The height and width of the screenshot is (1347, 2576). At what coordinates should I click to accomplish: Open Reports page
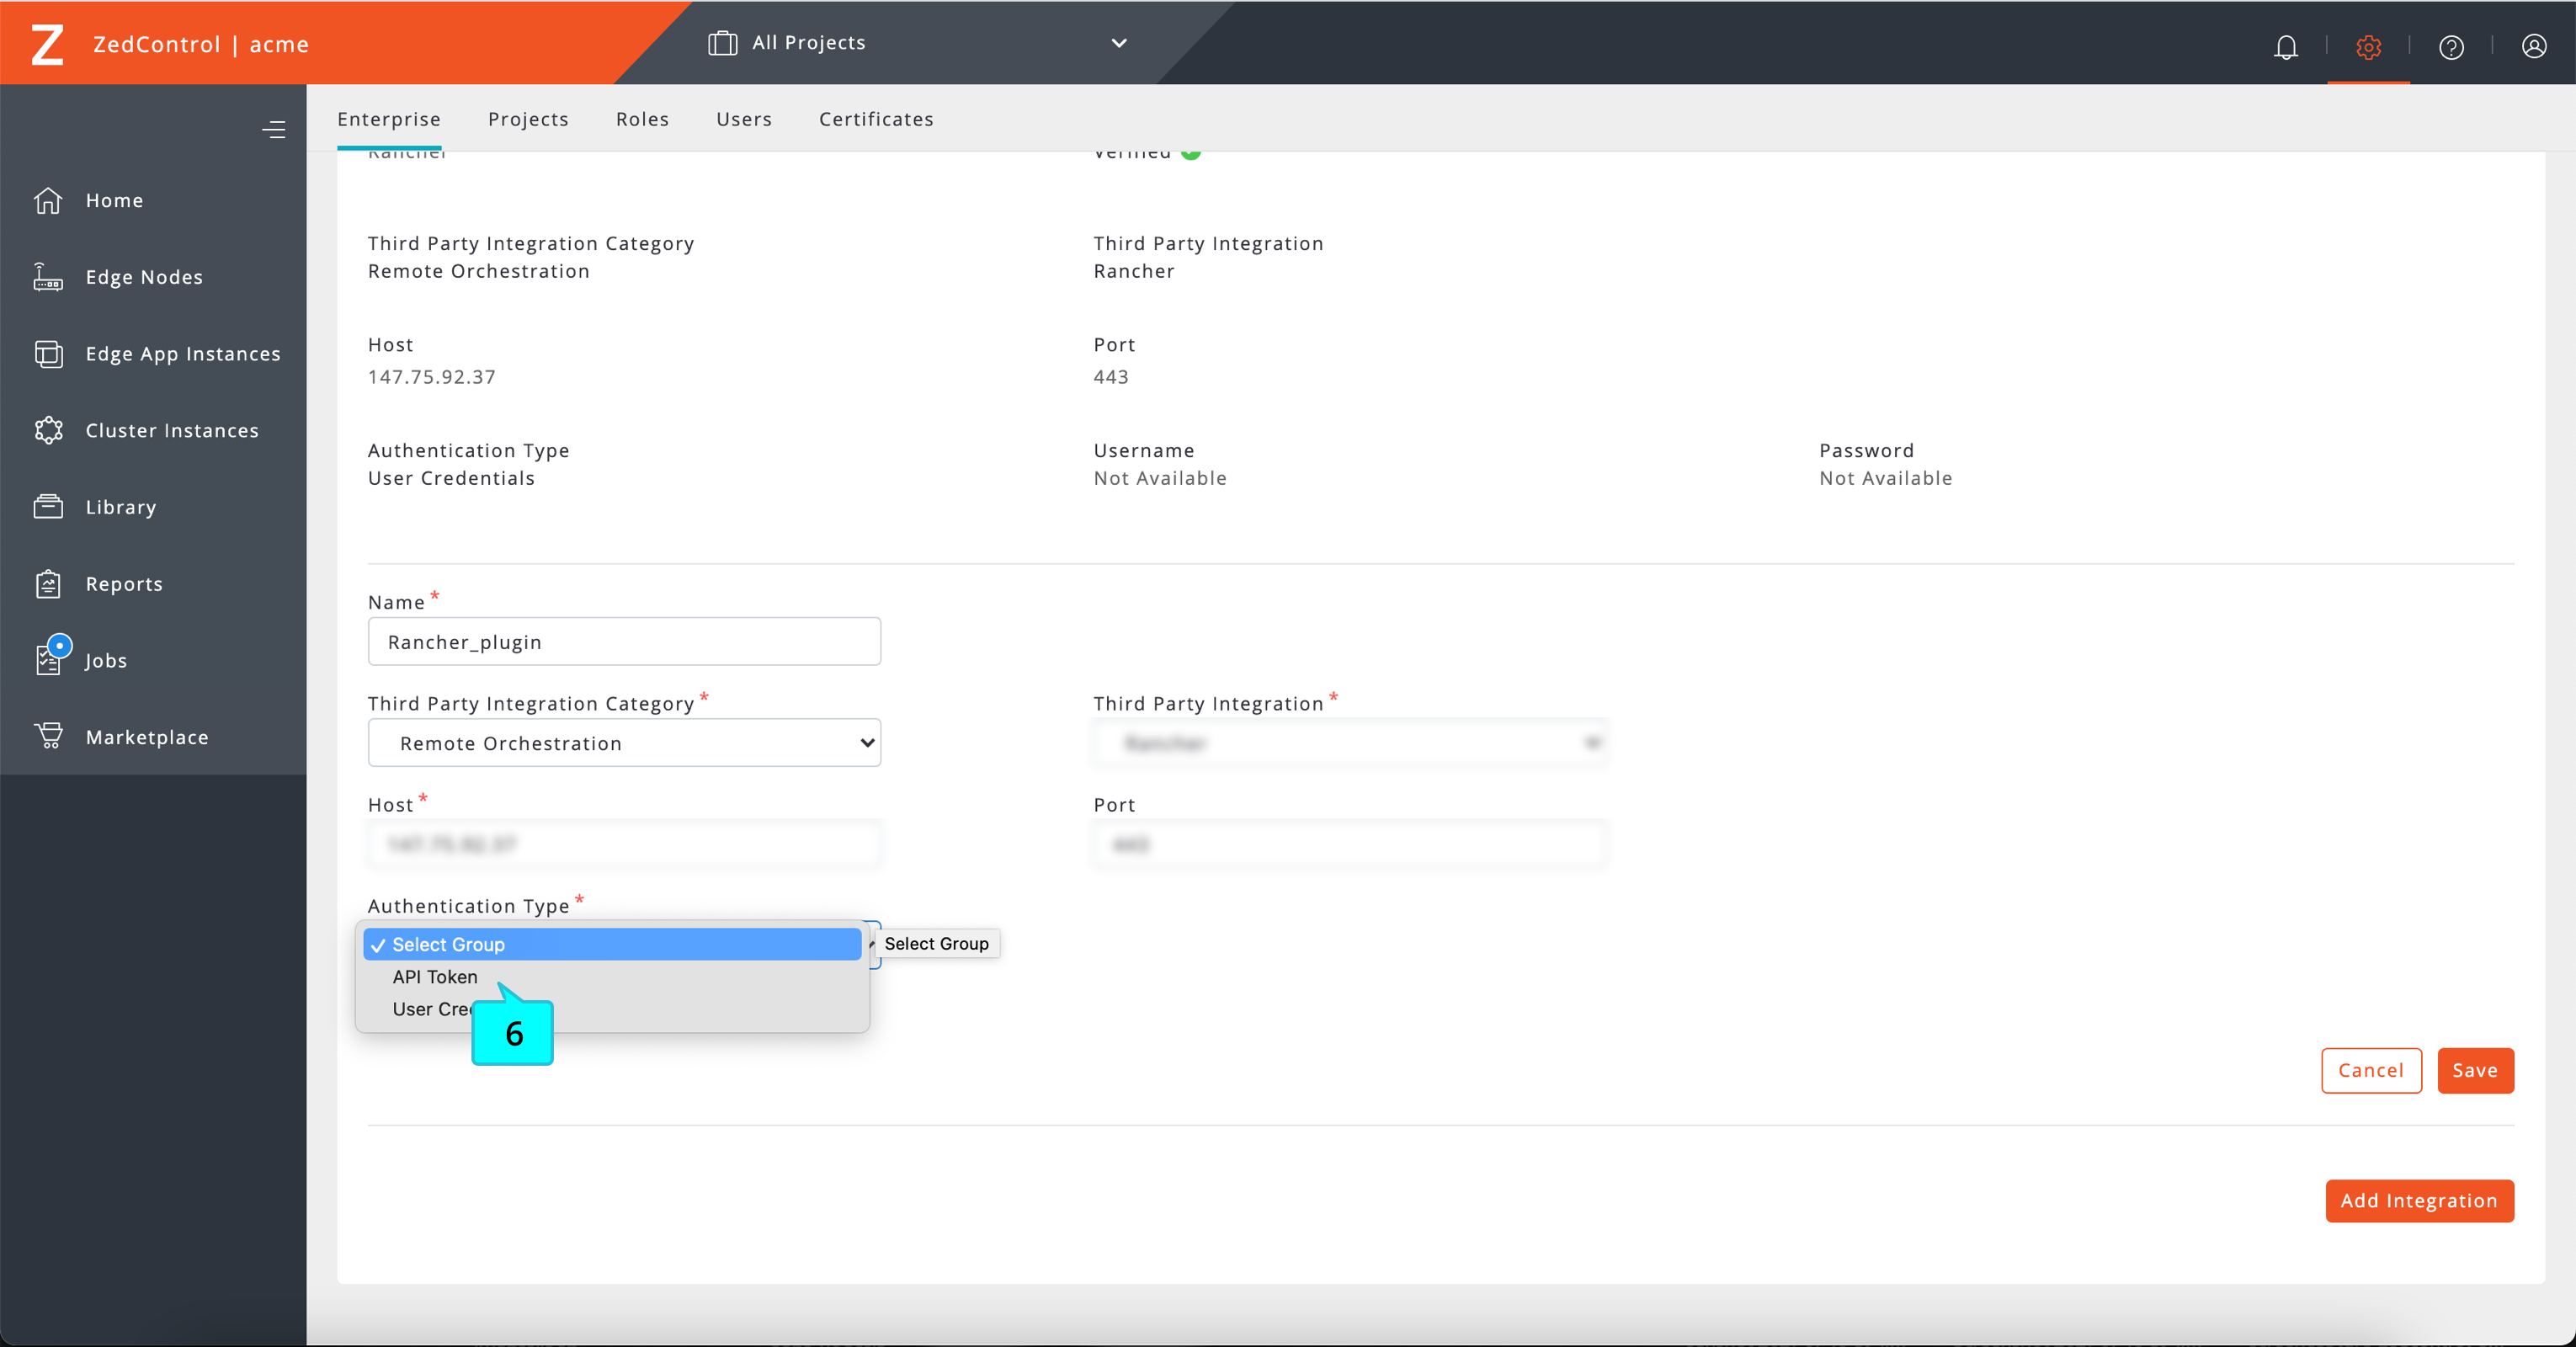click(124, 584)
